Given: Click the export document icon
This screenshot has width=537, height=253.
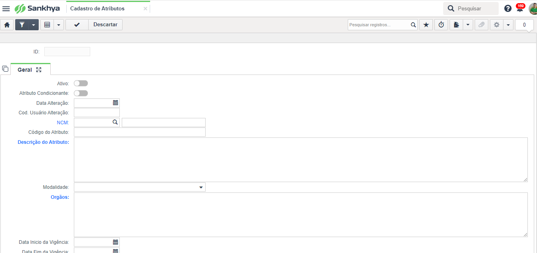Looking at the screenshot, I should (456, 25).
